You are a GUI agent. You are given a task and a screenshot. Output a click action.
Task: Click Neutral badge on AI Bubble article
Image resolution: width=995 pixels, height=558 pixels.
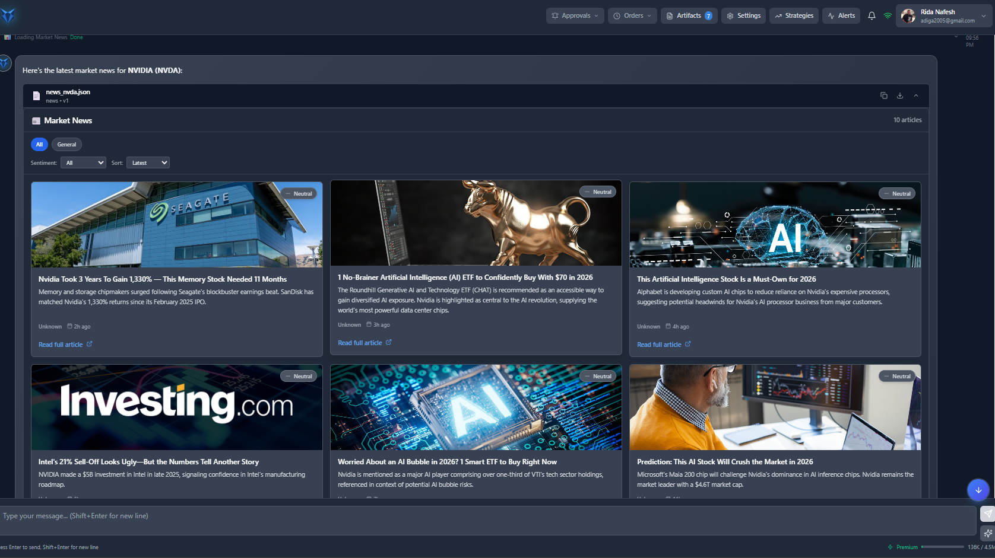(x=598, y=377)
